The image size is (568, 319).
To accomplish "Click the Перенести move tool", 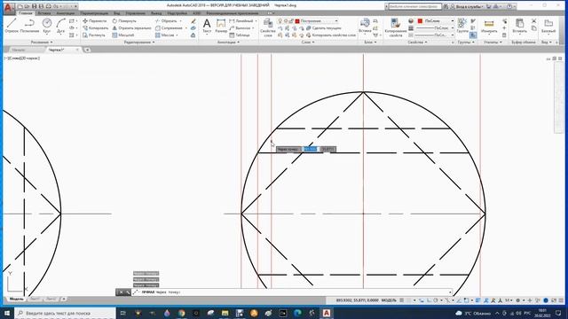I will [95, 21].
